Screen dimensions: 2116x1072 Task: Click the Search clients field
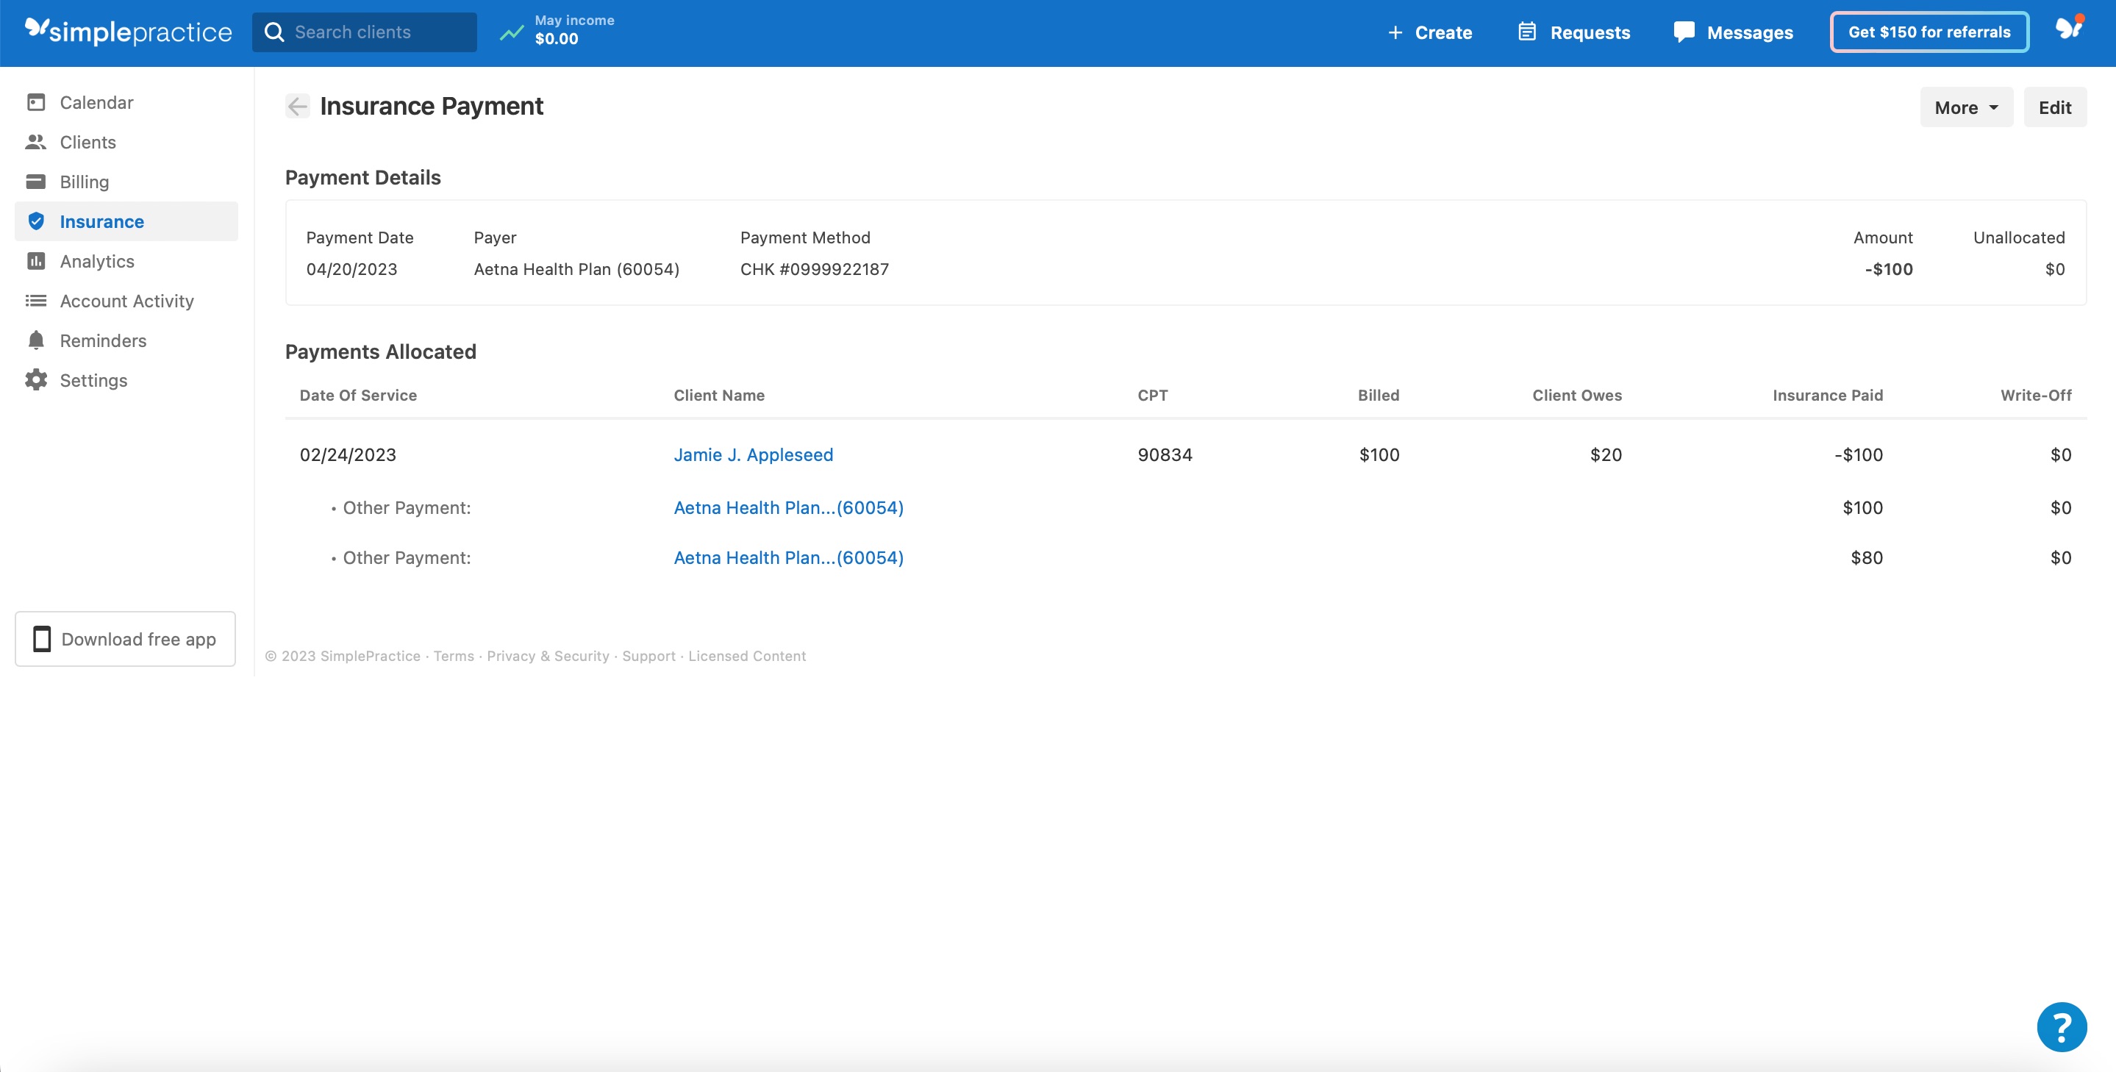coord(365,31)
